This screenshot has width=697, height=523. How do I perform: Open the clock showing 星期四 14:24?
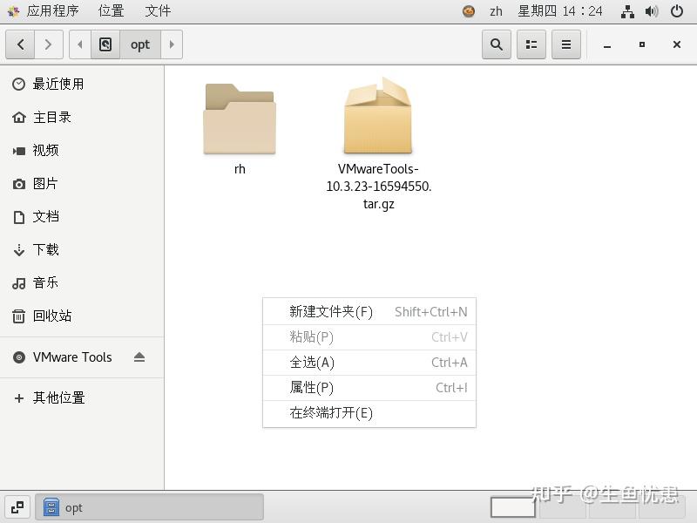560,10
